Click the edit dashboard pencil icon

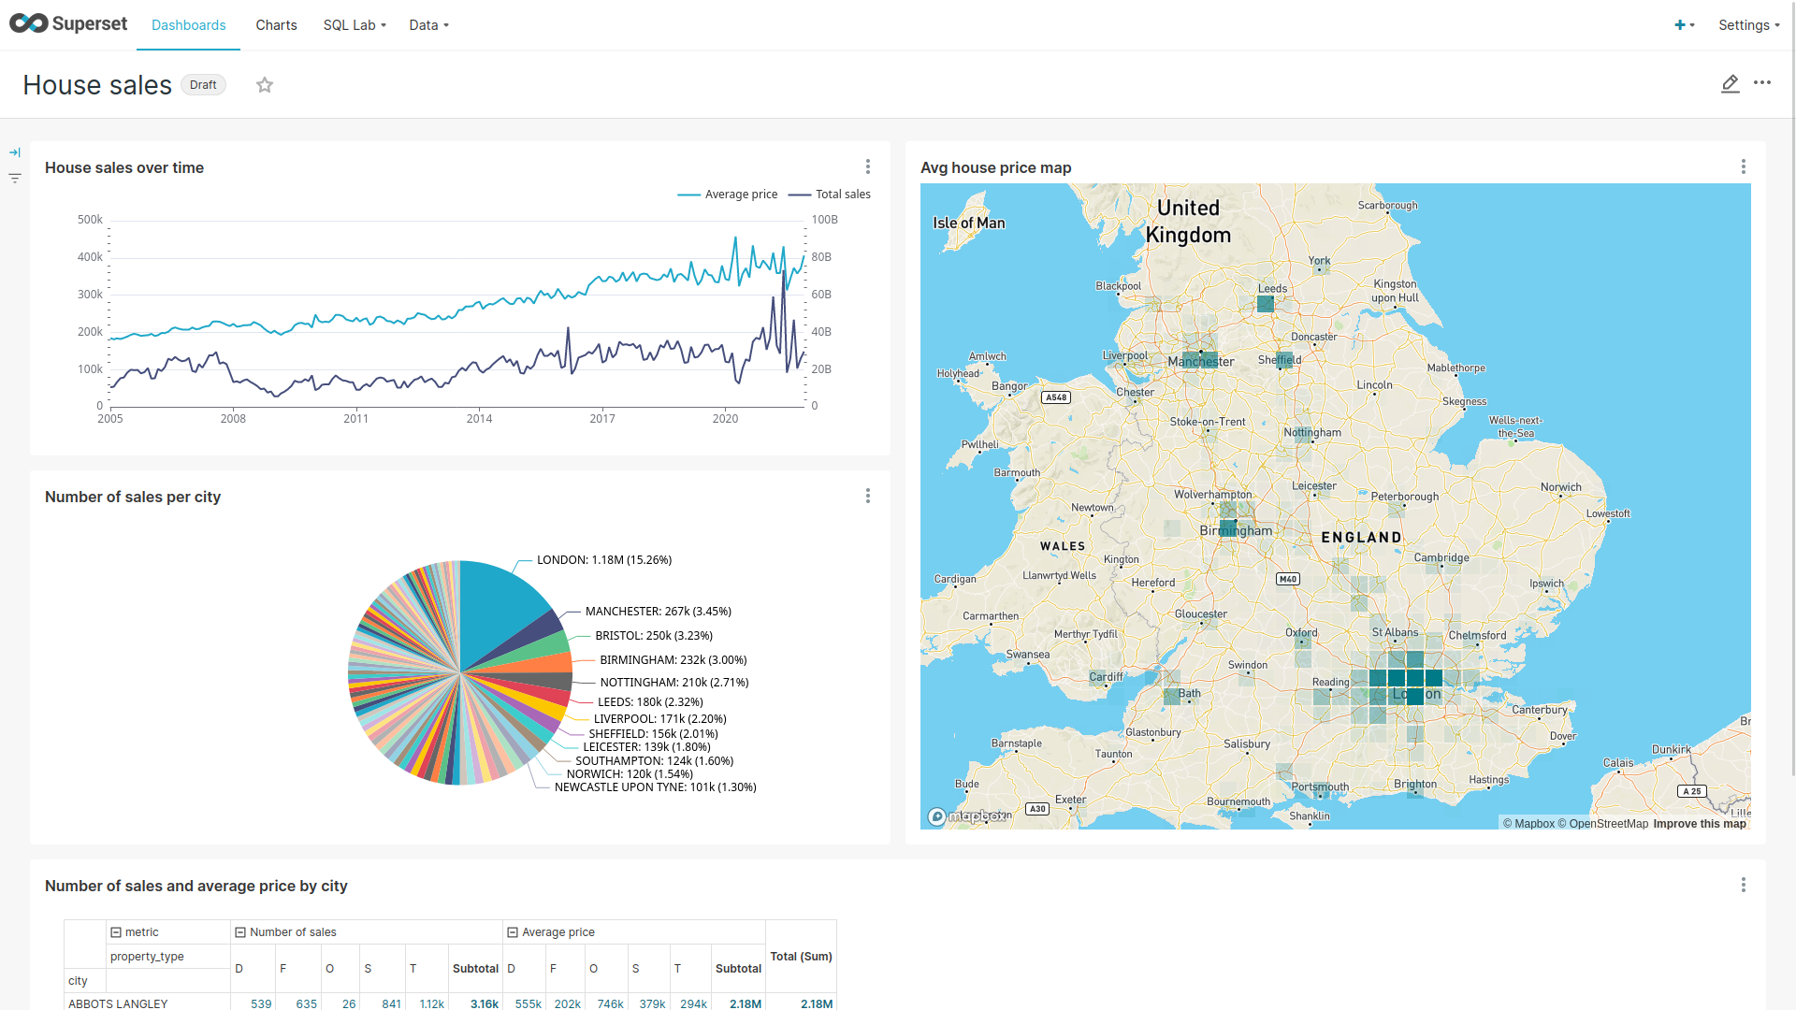1730,84
